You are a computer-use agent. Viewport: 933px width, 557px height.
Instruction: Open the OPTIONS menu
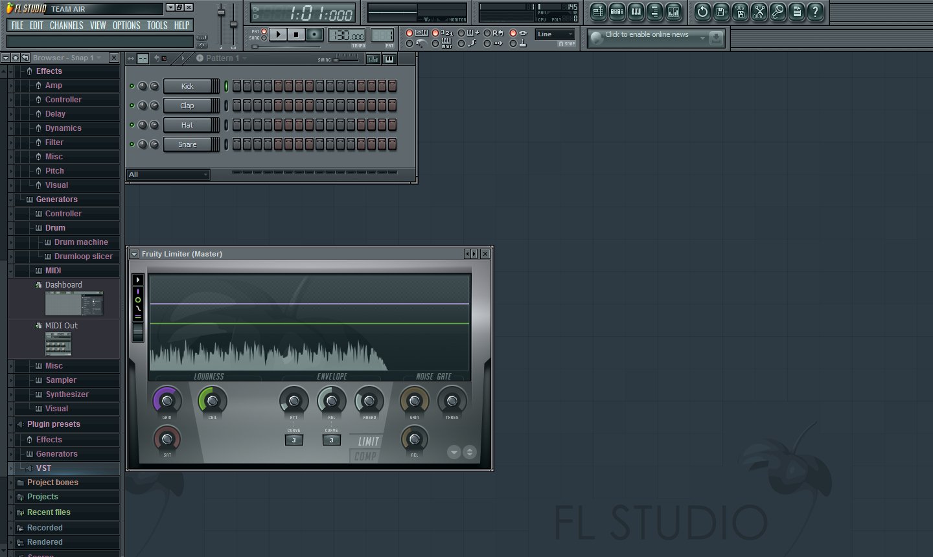126,25
